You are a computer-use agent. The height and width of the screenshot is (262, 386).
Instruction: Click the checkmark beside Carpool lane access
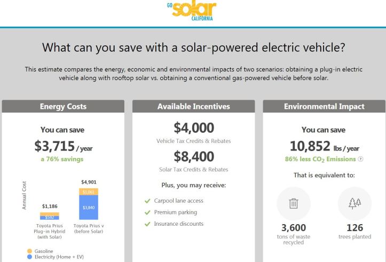pyautogui.click(x=147, y=201)
